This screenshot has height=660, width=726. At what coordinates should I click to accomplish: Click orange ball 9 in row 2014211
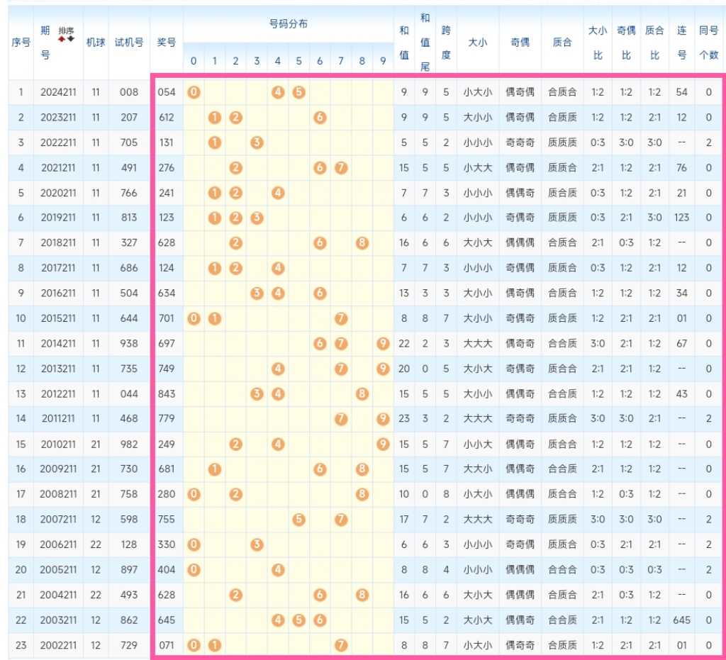[x=383, y=344]
